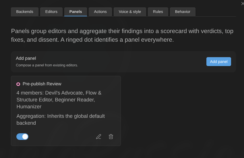The image size is (244, 158).
Task: Click the Pre-publish Review panel title
Action: coord(42,84)
